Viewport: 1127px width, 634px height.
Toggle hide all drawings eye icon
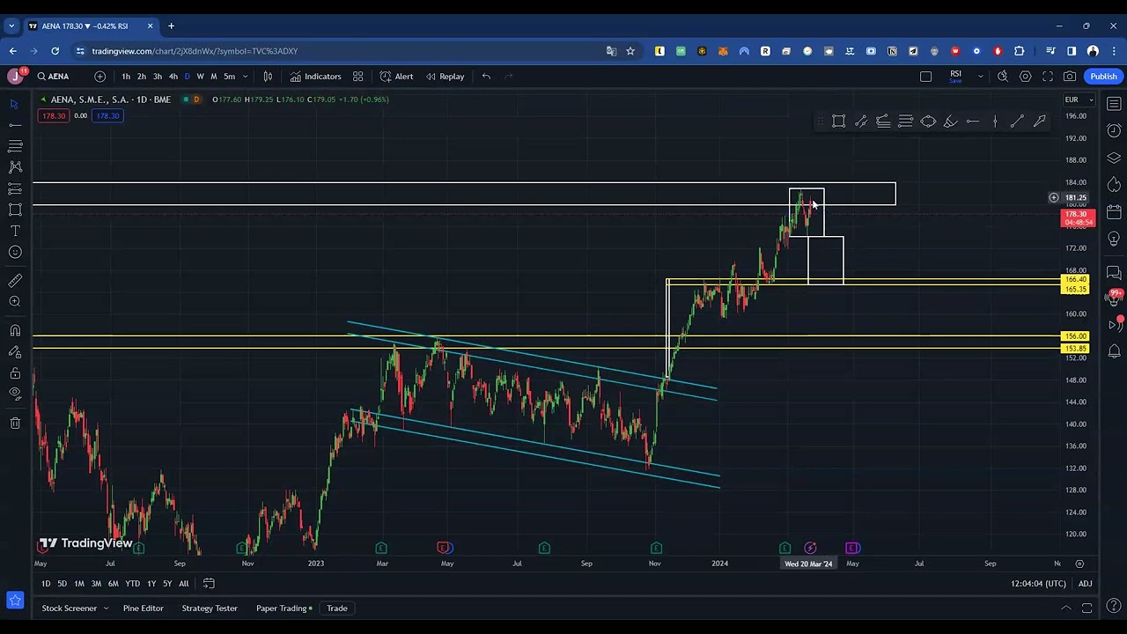[15, 394]
